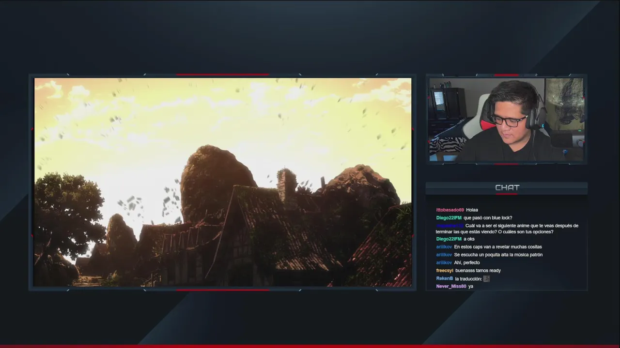620x348 pixels.
Task: Open the RekenB username in chat
Action: pyautogui.click(x=444, y=279)
